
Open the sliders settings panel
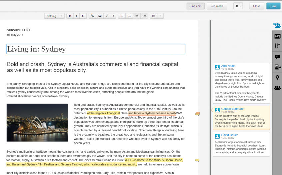277,46
